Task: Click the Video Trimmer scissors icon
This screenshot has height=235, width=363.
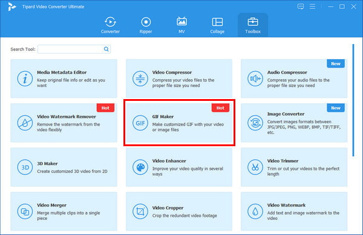Action: pos(255,167)
